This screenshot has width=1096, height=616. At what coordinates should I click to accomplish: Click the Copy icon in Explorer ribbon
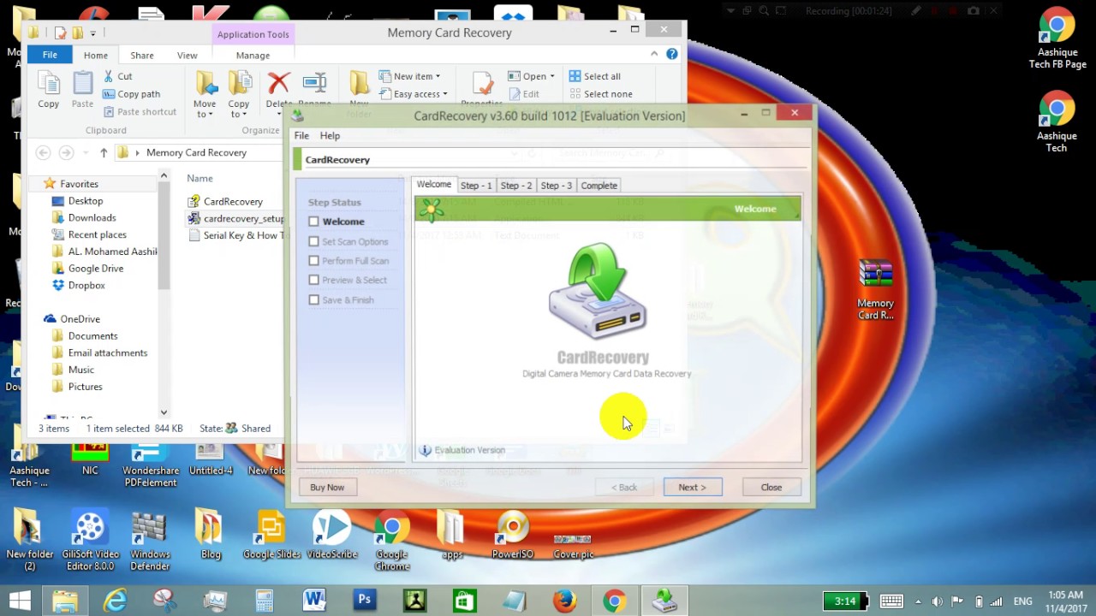(48, 90)
